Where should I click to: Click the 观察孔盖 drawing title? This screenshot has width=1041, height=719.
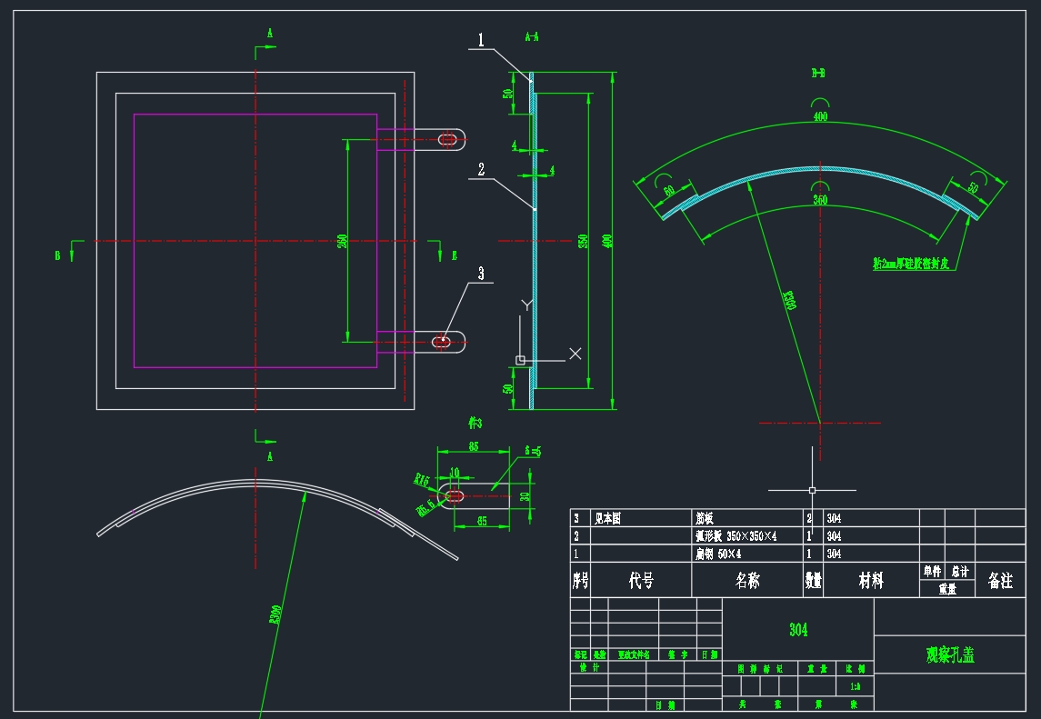[x=950, y=655]
